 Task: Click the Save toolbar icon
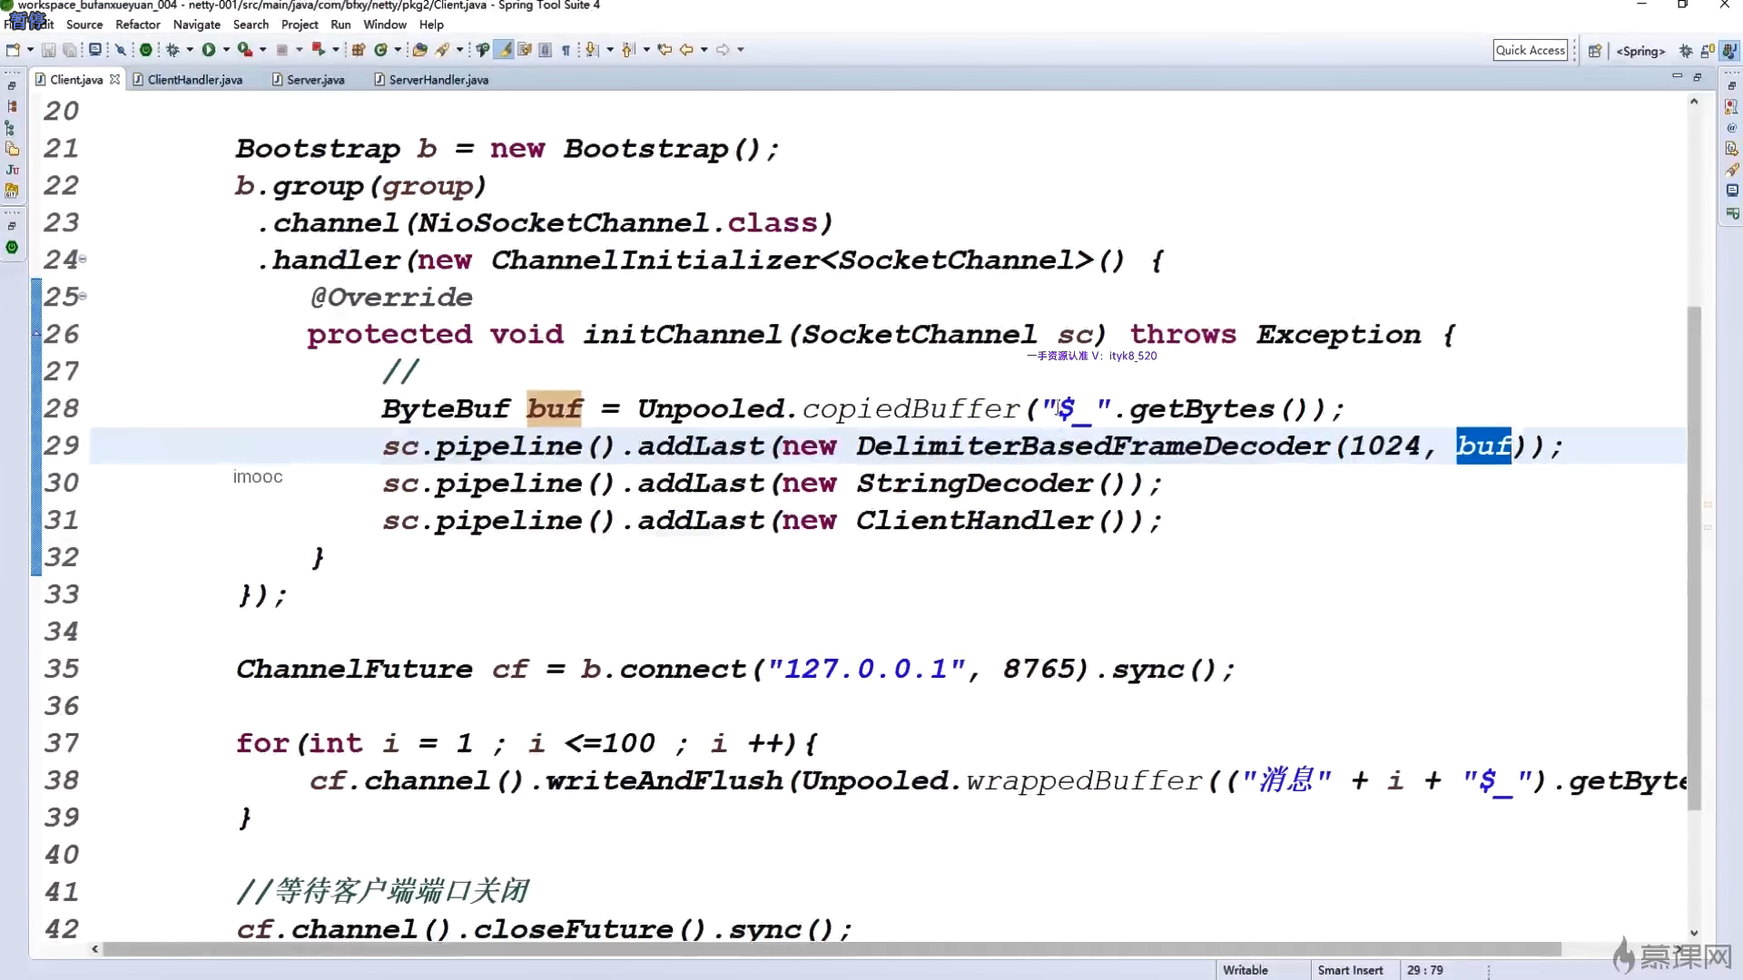pyautogui.click(x=49, y=50)
